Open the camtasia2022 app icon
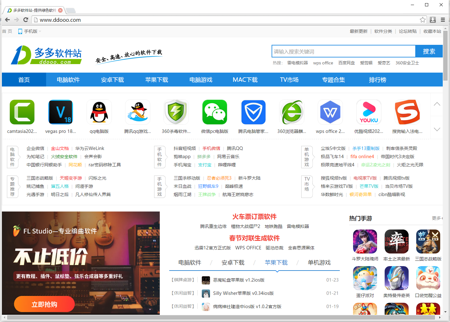Screen dimensions: 450x322 tap(22, 112)
